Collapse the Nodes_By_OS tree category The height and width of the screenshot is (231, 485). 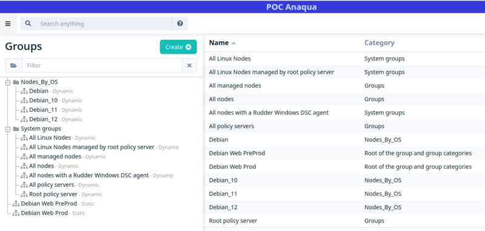(x=7, y=82)
